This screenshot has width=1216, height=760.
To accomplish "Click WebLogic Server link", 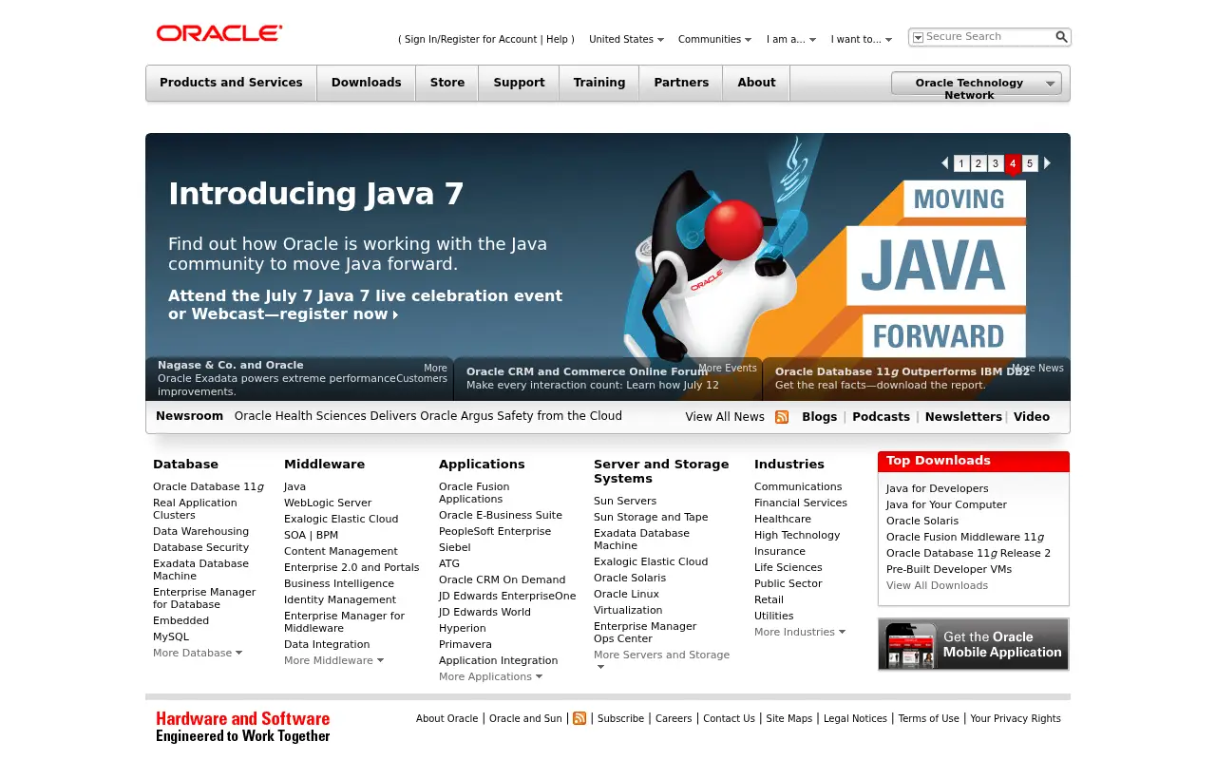I will [x=328, y=503].
